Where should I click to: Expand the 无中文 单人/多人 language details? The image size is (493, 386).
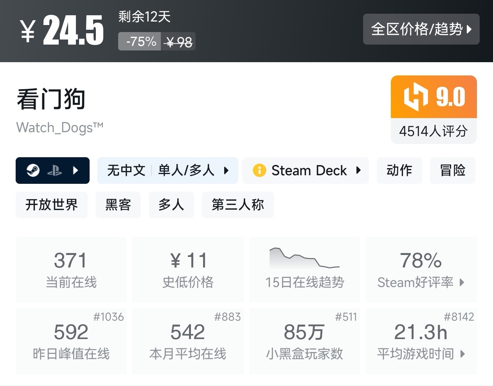(x=226, y=171)
